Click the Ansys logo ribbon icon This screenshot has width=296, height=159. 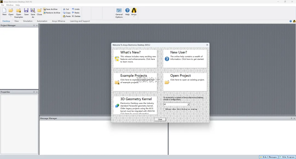[134, 10]
